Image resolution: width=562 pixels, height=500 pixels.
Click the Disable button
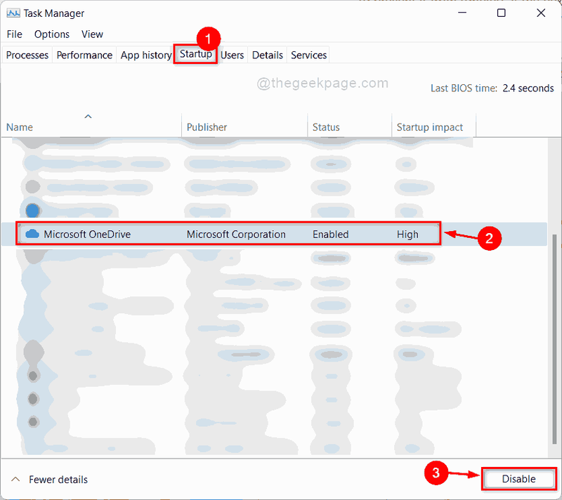(x=518, y=479)
